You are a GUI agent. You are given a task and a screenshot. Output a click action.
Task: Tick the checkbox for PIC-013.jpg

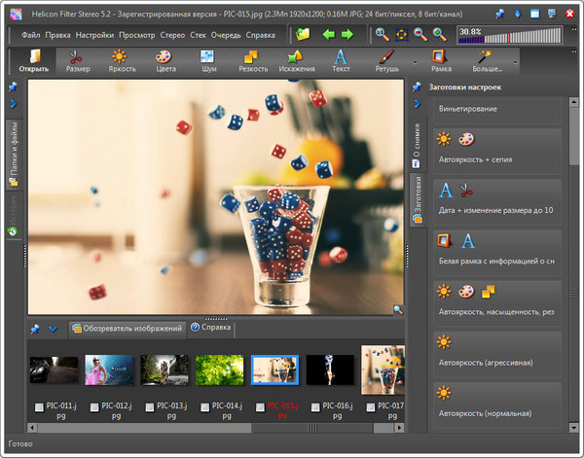[149, 406]
